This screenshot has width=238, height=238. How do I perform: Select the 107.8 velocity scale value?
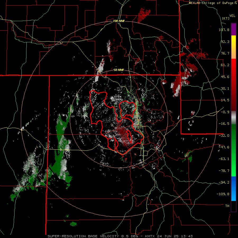(224, 30)
